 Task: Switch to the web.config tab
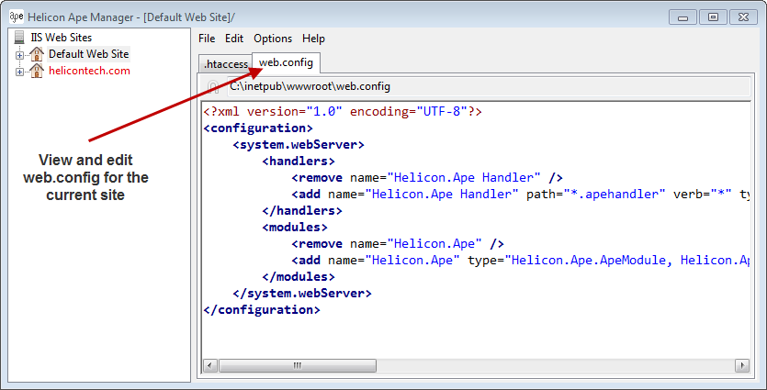286,62
